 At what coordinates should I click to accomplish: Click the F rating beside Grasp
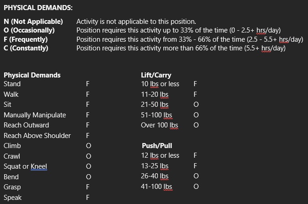(88, 187)
